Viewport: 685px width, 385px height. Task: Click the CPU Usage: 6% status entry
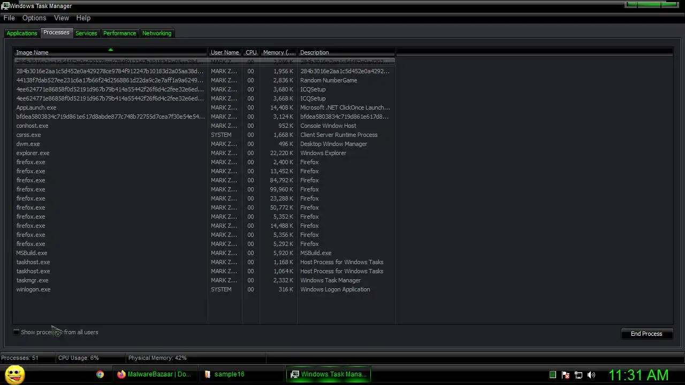click(79, 358)
